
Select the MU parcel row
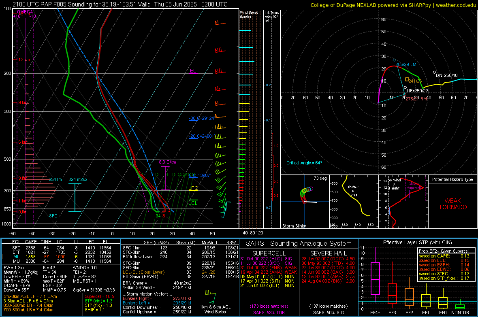click(x=61, y=261)
